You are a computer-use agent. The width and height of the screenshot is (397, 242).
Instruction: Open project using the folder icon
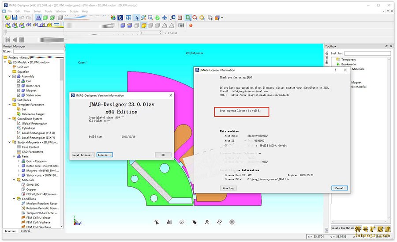tap(7, 18)
